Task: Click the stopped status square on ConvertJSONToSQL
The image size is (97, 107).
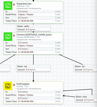Action: coord(14,36)
